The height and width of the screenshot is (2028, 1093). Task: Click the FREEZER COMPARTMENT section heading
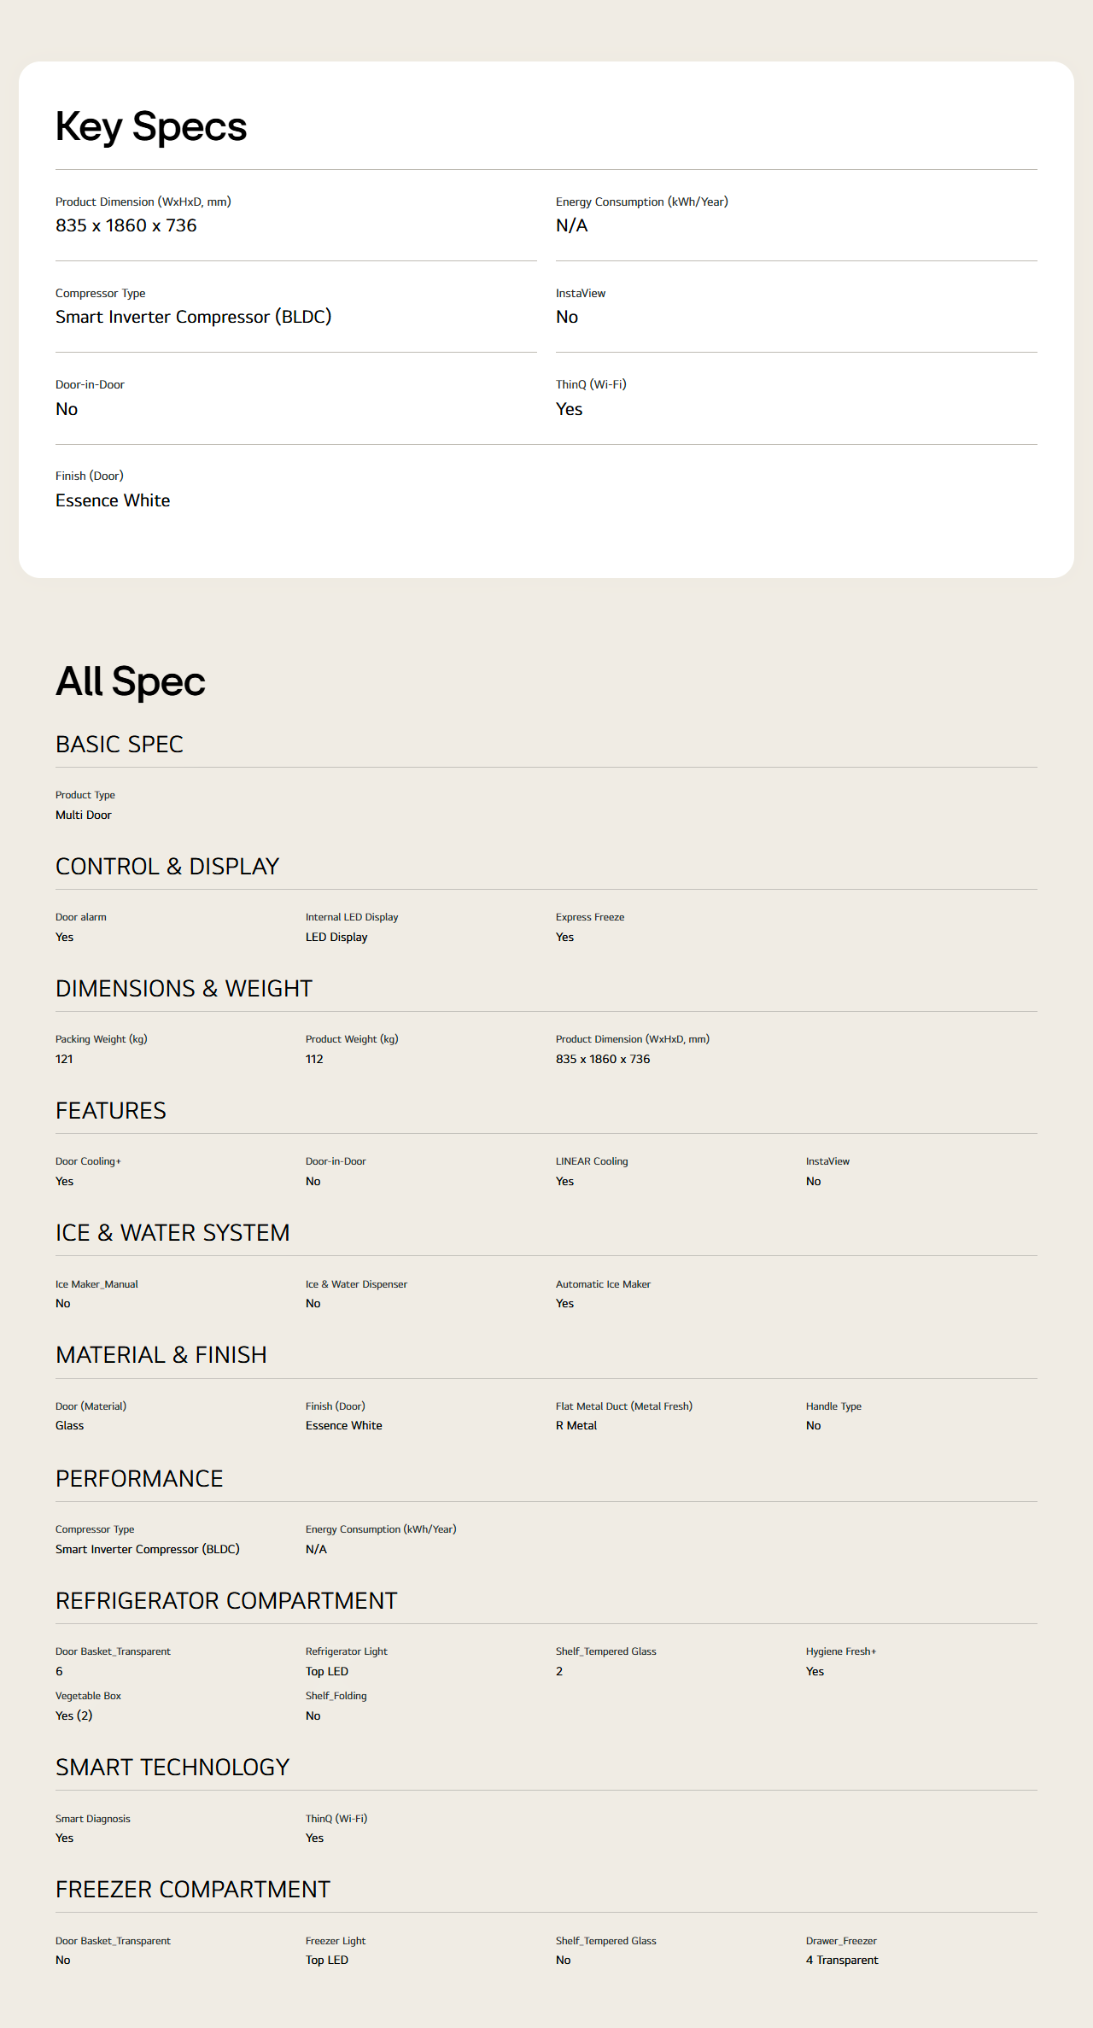coord(193,1890)
